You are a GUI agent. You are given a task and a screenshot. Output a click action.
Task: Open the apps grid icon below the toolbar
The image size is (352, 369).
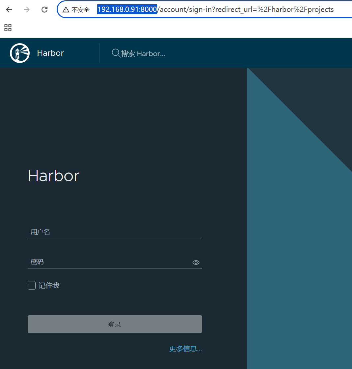click(x=8, y=28)
